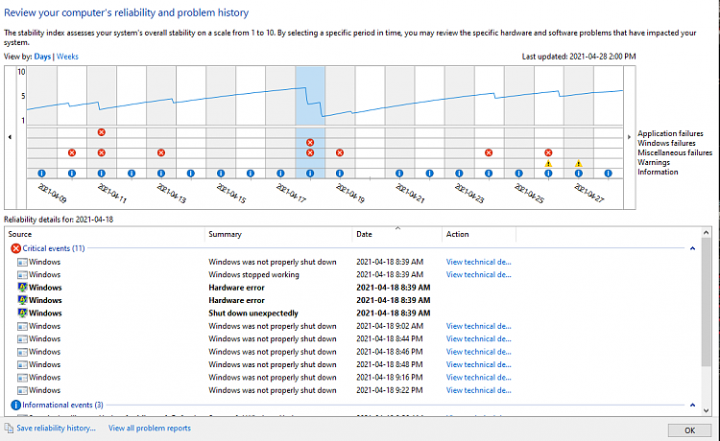View technical details for 8:44 PM event
Viewport: 720px width, 441px height.
478,338
